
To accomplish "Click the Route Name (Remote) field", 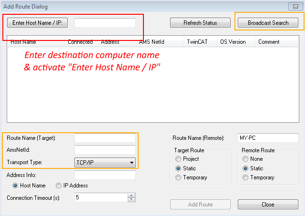I will pyautogui.click(x=267, y=138).
